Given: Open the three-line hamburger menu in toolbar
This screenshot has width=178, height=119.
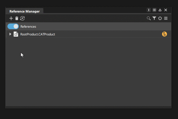Looking at the screenshot, I should click(166, 18).
